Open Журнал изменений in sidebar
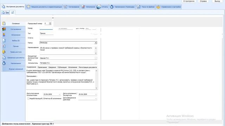 click(x=16, y=69)
